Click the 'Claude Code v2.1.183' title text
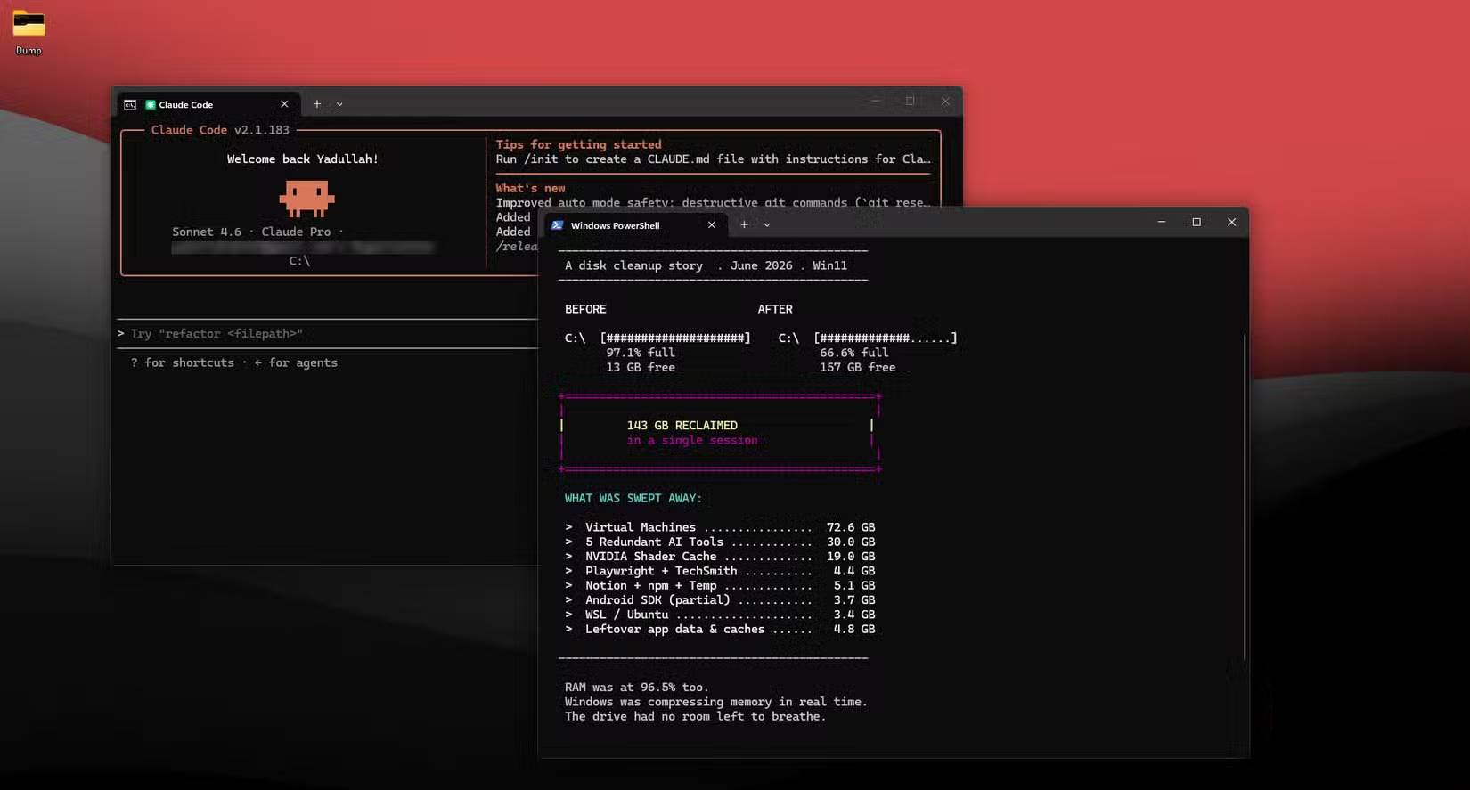Image resolution: width=1470 pixels, height=790 pixels. pos(220,130)
